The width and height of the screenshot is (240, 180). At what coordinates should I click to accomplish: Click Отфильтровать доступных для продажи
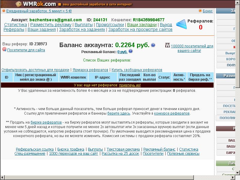pyautogui.click(x=35, y=70)
